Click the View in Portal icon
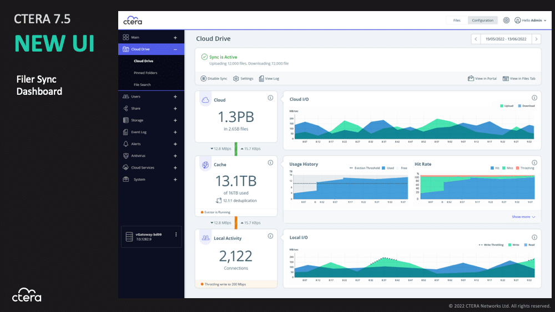 click(471, 79)
